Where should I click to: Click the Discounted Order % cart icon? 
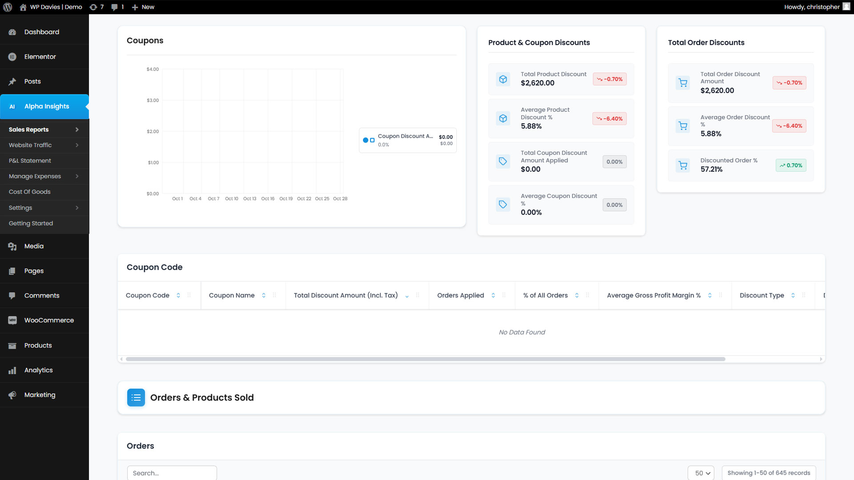(x=683, y=166)
